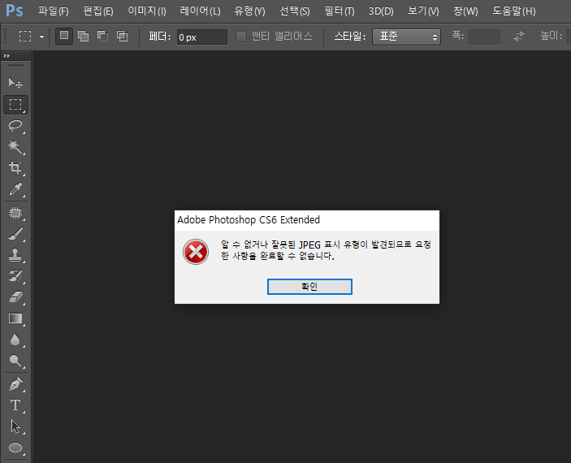571x463 pixels.
Task: Select the Eraser tool
Action: pos(15,297)
